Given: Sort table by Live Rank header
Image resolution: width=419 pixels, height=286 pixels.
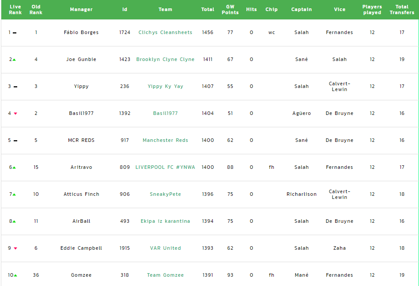Looking at the screenshot, I should tap(15, 10).
